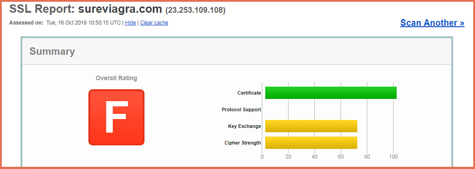Click the 100 axis value
The width and height of the screenshot is (475, 169).
click(393, 157)
